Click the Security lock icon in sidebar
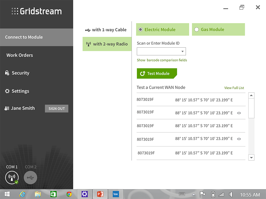 [x=7, y=73]
